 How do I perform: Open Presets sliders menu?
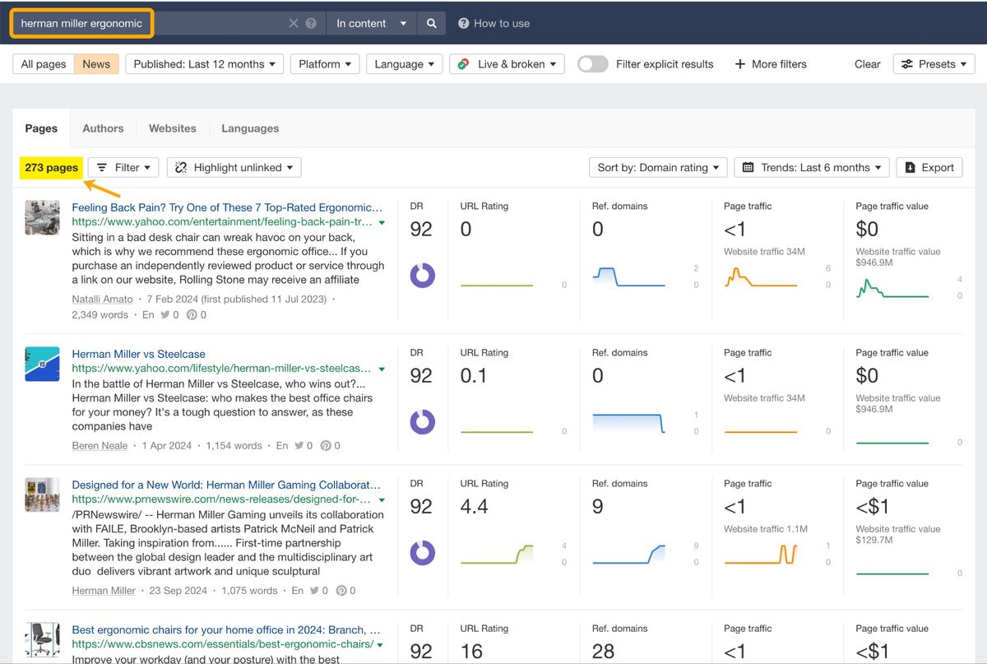(x=934, y=64)
